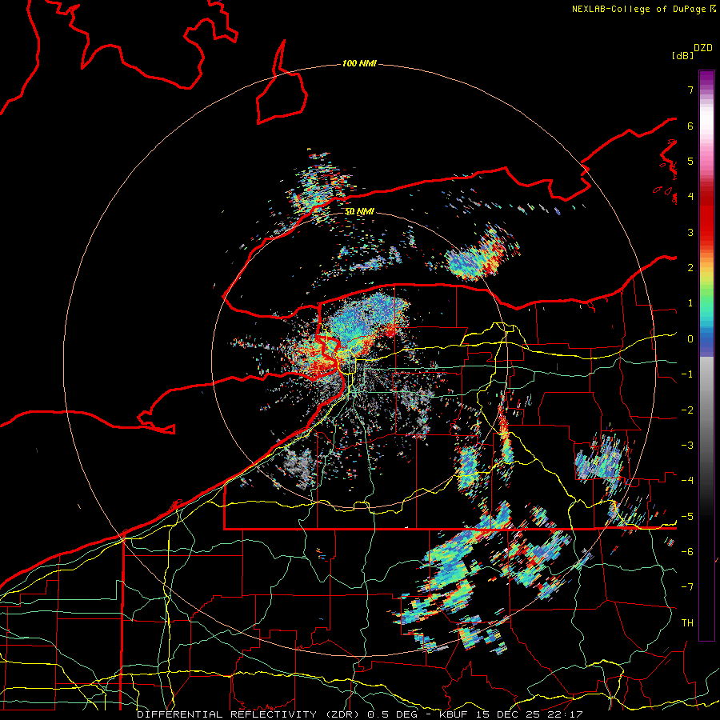The height and width of the screenshot is (720, 720).
Task: Click the 6 value on color scale
Action: (690, 126)
